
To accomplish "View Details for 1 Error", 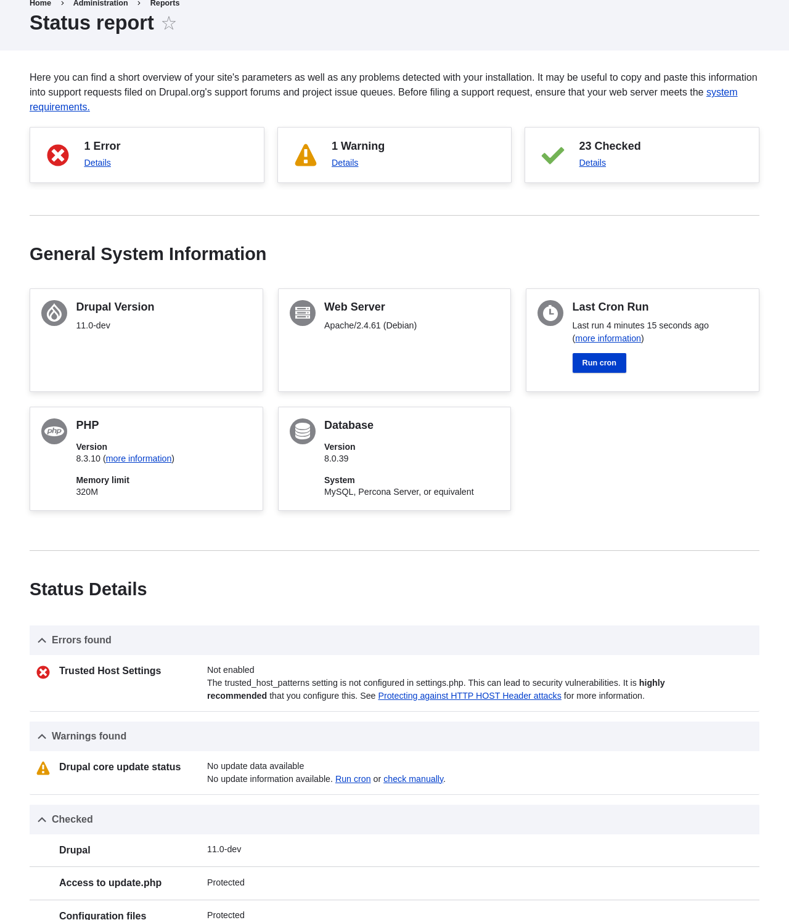I will tap(97, 163).
